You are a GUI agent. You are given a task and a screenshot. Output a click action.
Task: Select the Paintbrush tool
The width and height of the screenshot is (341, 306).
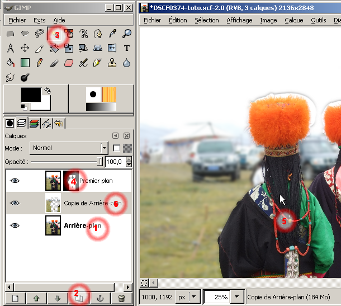pos(54,63)
